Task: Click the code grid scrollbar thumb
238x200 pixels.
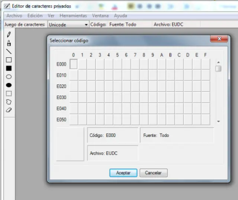Action: point(218,68)
